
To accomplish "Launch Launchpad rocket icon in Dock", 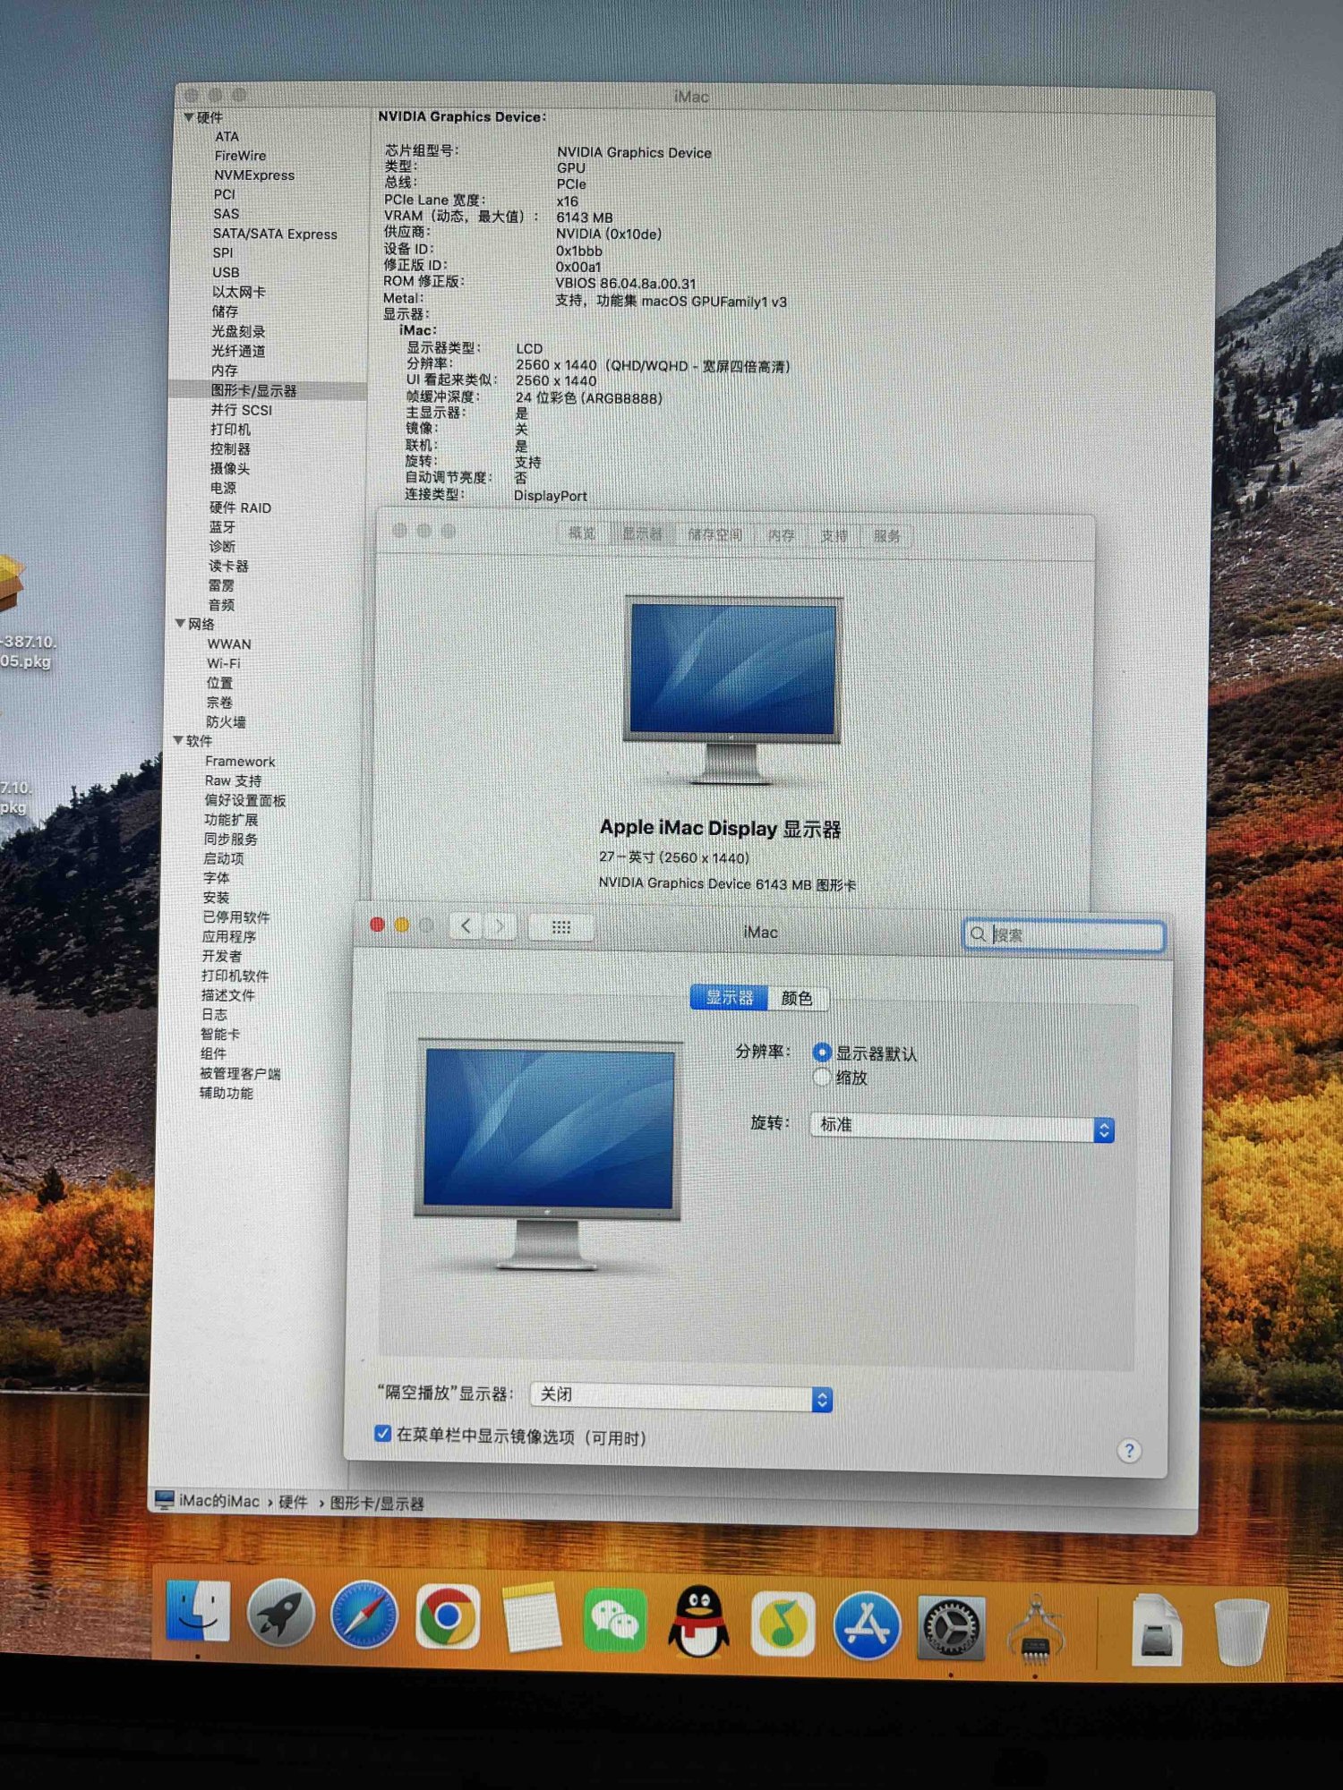I will (280, 1614).
